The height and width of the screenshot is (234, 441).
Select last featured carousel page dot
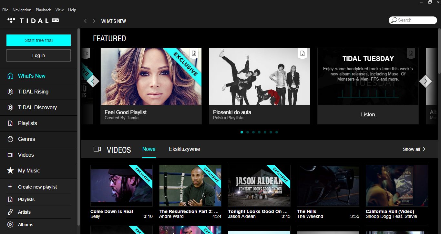pyautogui.click(x=277, y=132)
